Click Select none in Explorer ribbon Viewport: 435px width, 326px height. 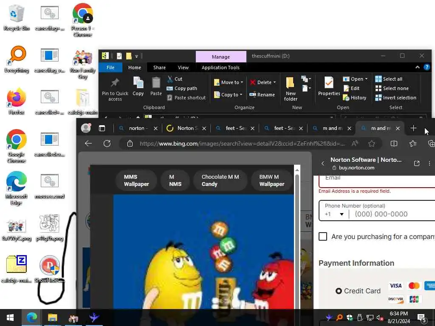pyautogui.click(x=392, y=88)
